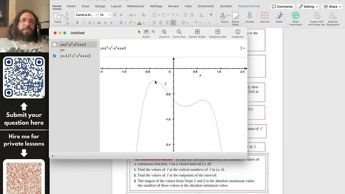Toggle Strikethrough formatting

pos(99,22)
